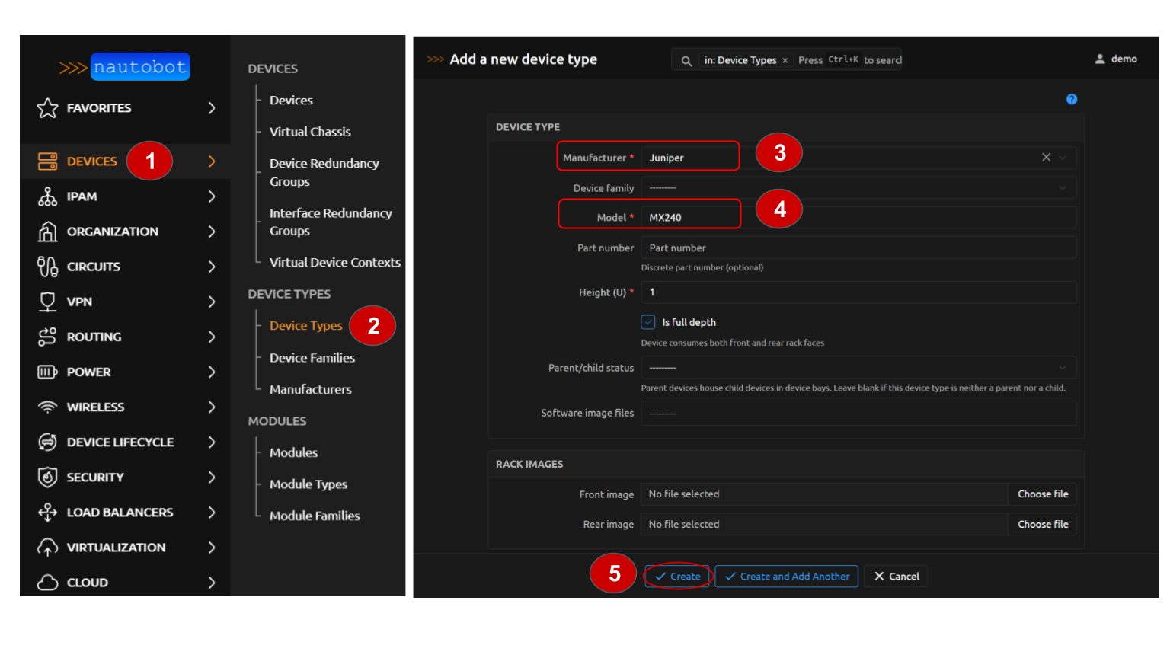The height and width of the screenshot is (658, 1170).
Task: Expand the Circuits menu chevron
Action: tap(212, 267)
